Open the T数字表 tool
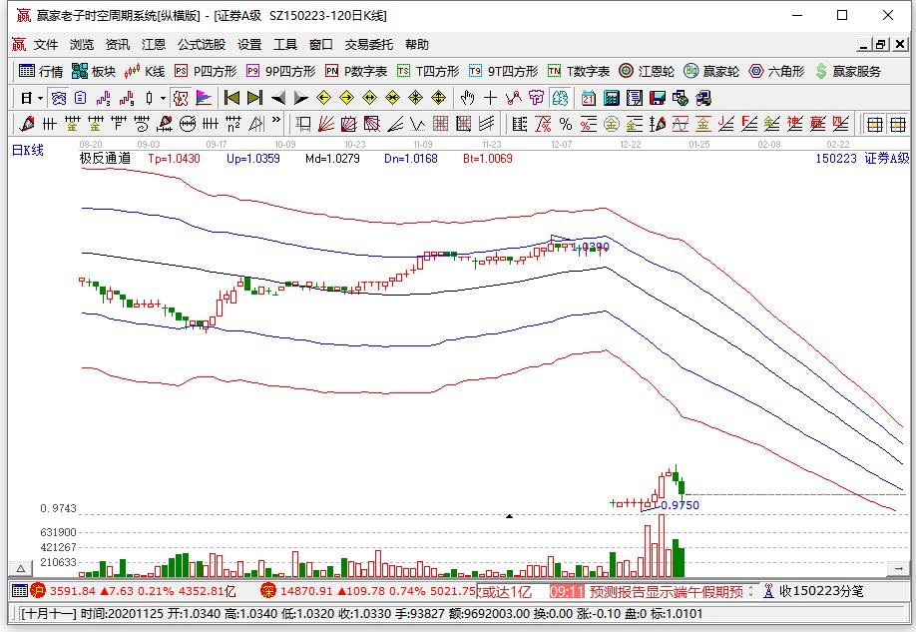The image size is (916, 632). (579, 71)
